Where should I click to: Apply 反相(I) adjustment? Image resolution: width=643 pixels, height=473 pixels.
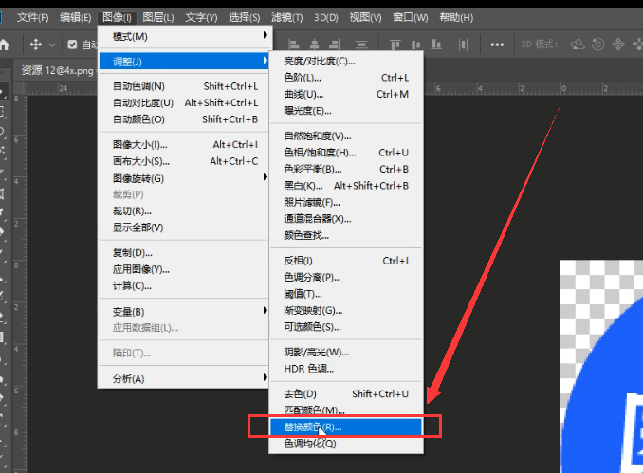346,261
